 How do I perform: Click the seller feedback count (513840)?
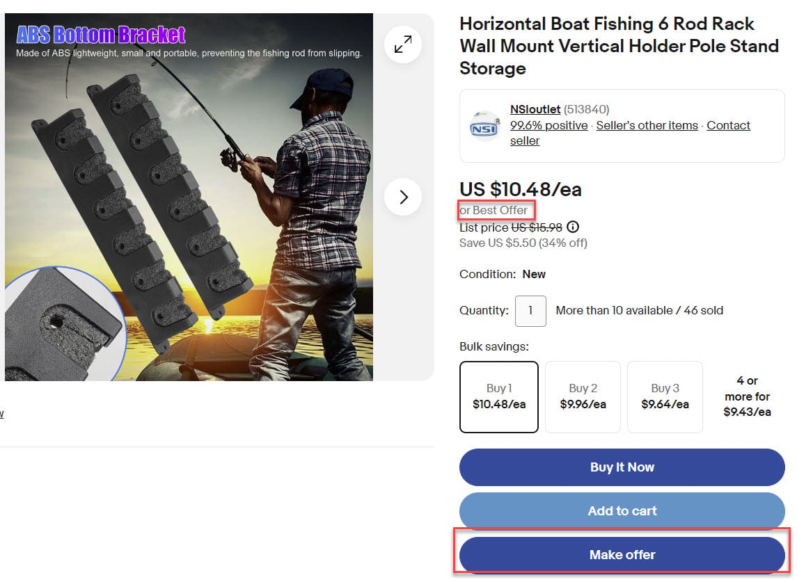[586, 109]
